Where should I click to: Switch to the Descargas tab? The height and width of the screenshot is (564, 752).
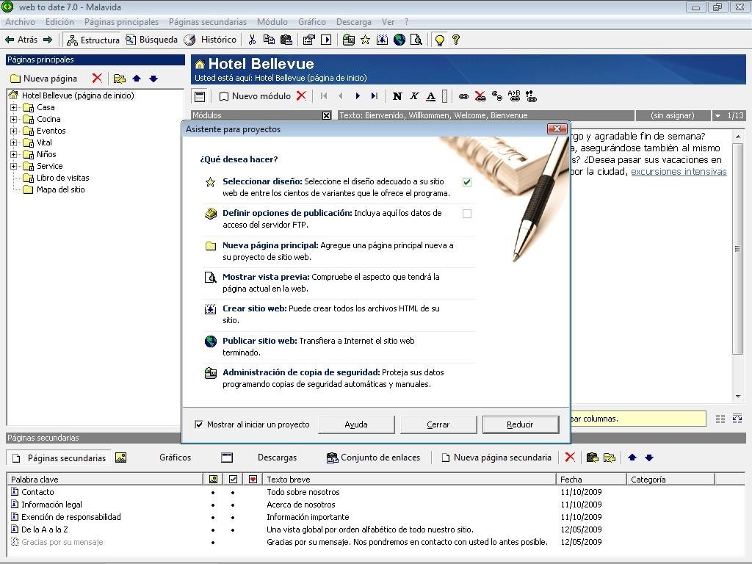277,458
